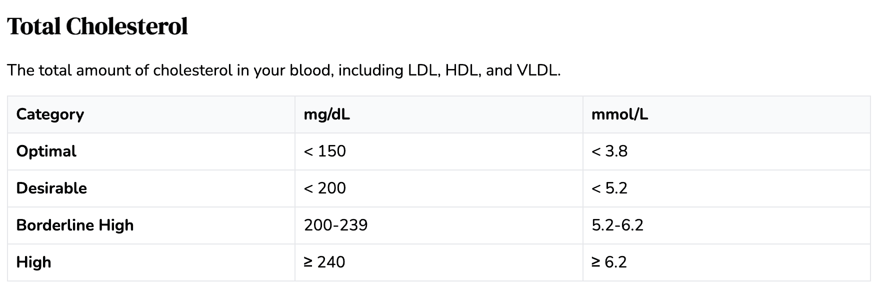Click the ≥ 6.2 value cell
Image resolution: width=879 pixels, height=297 pixels.
(609, 262)
